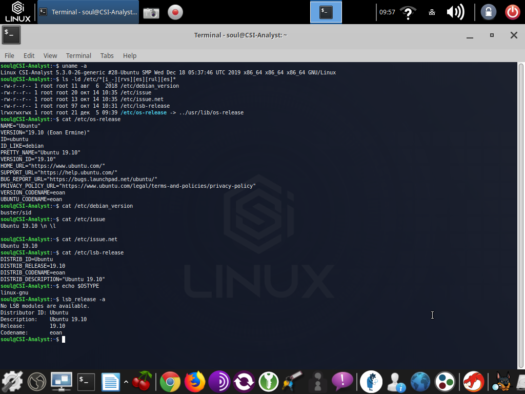Open the dark gray person silhouette icon

point(317,382)
